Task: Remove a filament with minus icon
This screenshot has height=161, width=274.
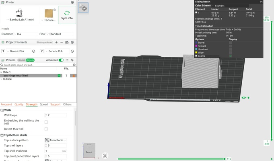Action: click(62, 42)
